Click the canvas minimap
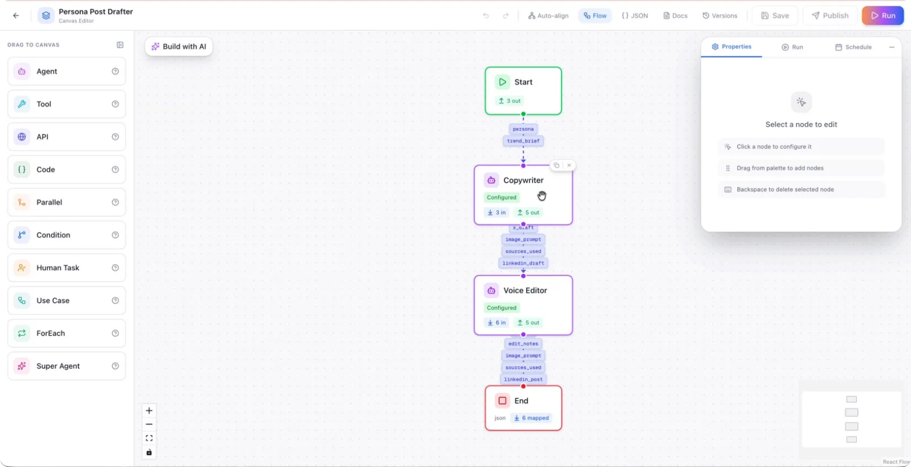Viewport: 911px width, 467px height. (x=851, y=419)
